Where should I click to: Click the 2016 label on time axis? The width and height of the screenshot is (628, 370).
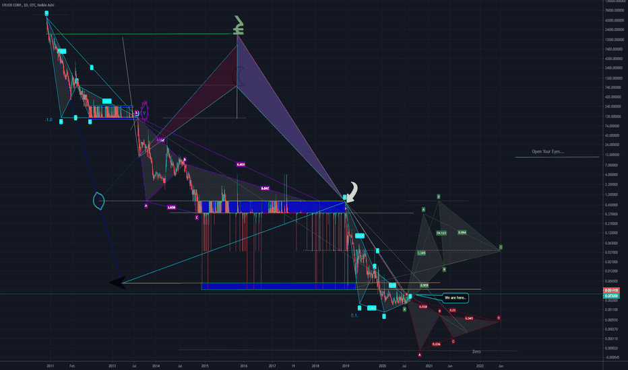tap(243, 365)
